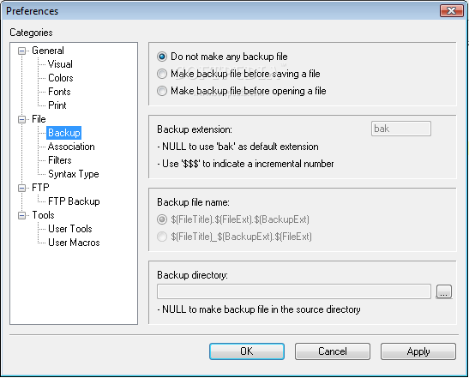Click the 'Backup extension:' label
The width and height of the screenshot is (469, 378).
click(195, 129)
